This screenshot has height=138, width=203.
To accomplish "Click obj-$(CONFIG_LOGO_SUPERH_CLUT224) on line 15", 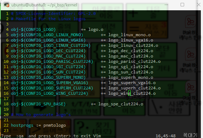I will 52,88.
